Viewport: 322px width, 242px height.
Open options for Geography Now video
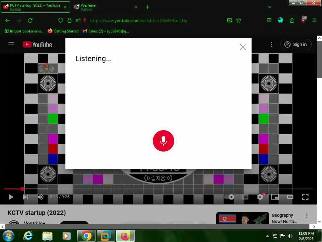pos(307,216)
